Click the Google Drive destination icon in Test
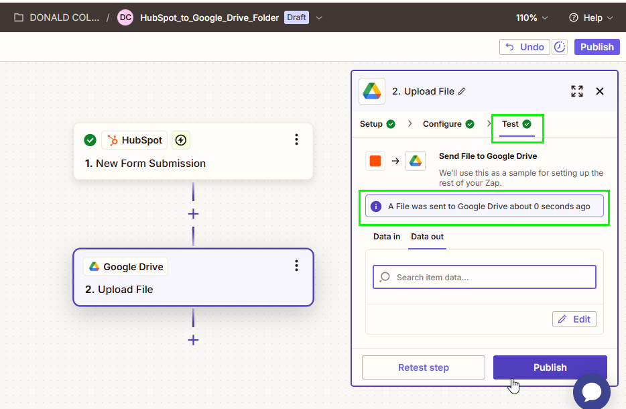The height and width of the screenshot is (409, 626). pyautogui.click(x=415, y=161)
